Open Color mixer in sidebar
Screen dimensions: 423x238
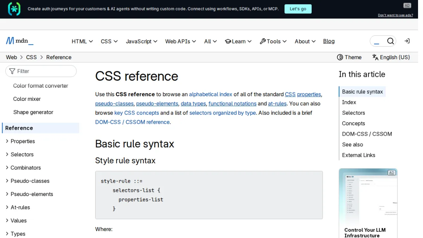tap(27, 99)
